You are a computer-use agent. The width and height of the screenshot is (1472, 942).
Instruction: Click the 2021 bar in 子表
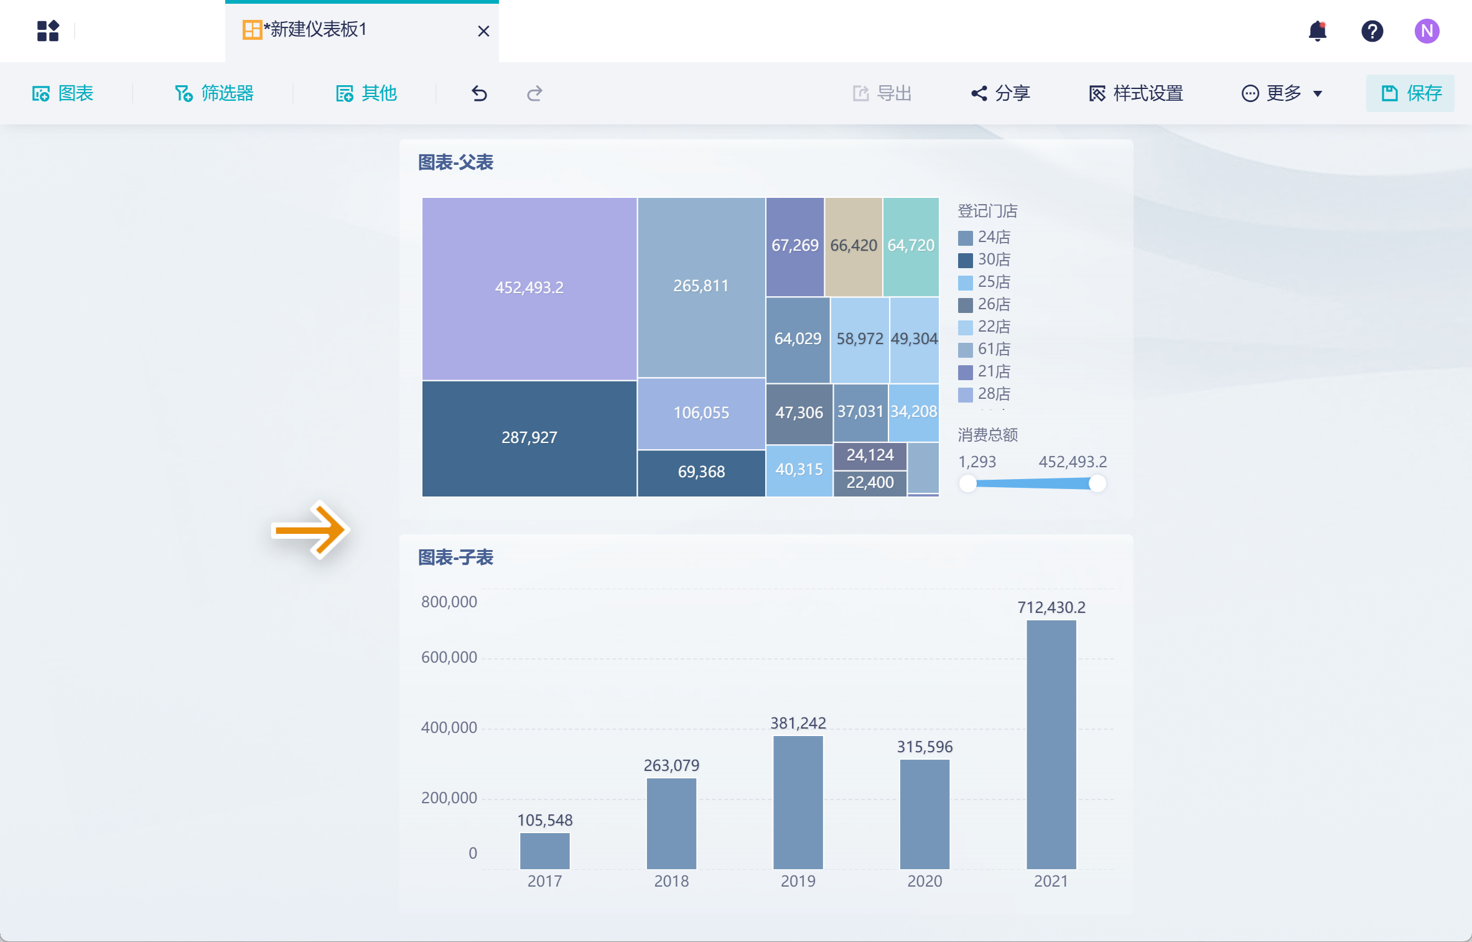click(1051, 745)
